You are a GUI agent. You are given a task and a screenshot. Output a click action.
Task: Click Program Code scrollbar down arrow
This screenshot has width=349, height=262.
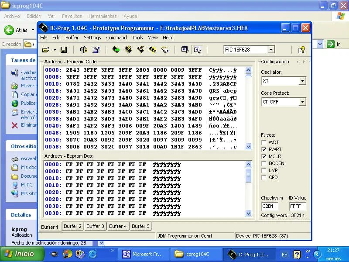tap(248, 147)
